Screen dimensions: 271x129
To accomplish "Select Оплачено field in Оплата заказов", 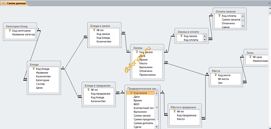I will tap(228, 23).
